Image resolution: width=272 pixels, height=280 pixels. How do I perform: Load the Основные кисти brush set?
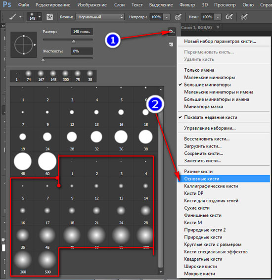click(224, 179)
